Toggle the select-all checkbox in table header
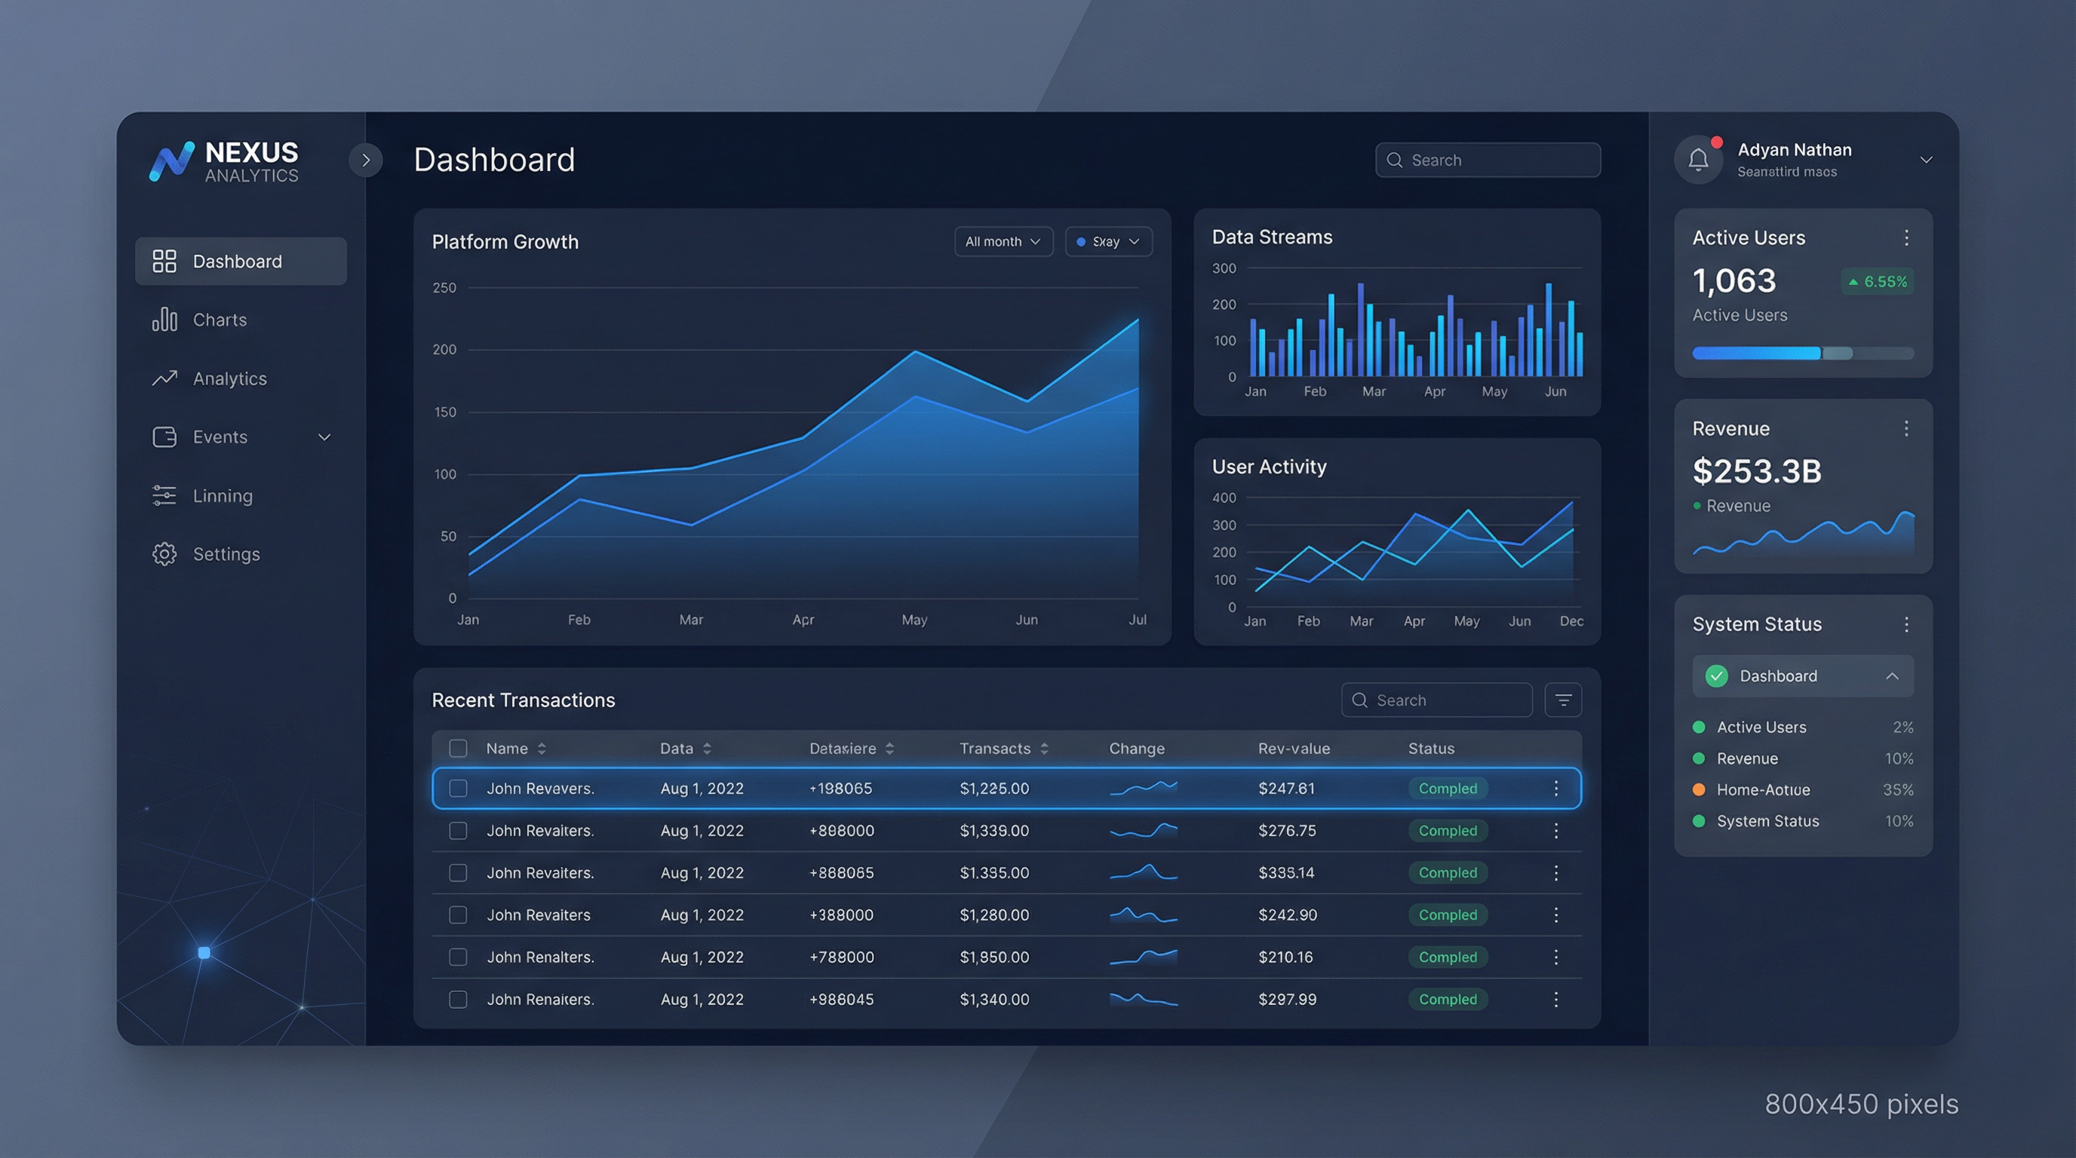This screenshot has width=2076, height=1158. [458, 748]
